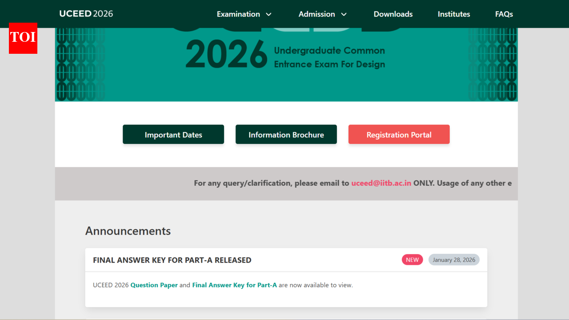569x320 pixels.
Task: Expand the Admission dropdown
Action: (x=317, y=14)
